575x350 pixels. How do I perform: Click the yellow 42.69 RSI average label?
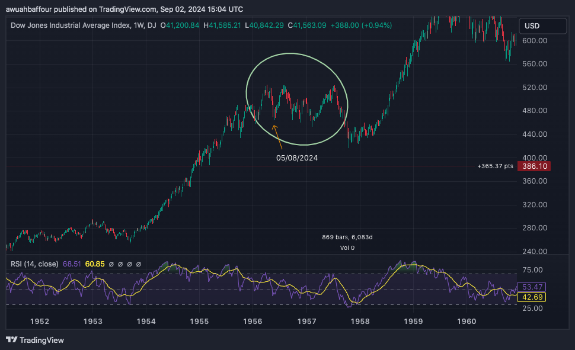pyautogui.click(x=532, y=297)
